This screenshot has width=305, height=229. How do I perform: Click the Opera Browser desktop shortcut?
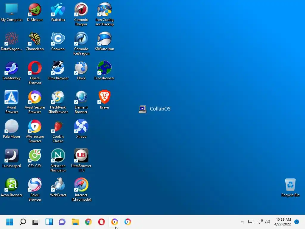(35, 73)
